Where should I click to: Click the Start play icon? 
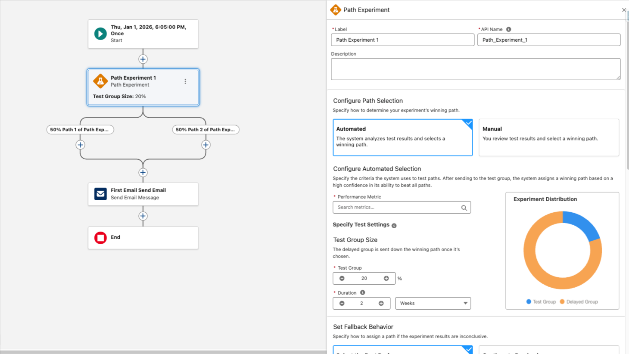(100, 34)
